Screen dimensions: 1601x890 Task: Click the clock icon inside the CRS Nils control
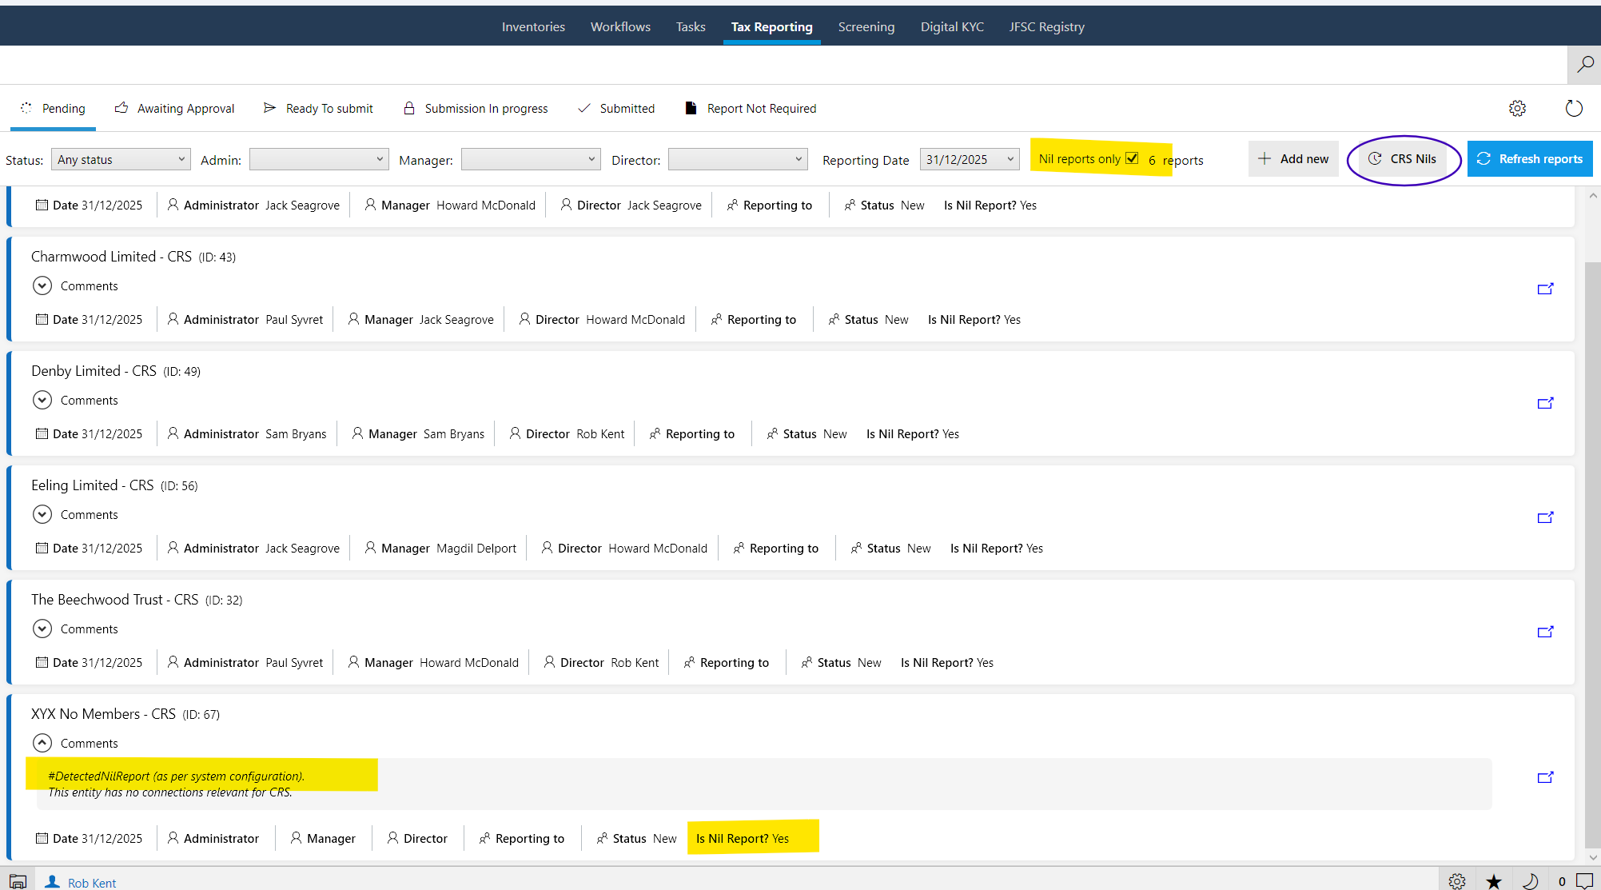(x=1376, y=158)
